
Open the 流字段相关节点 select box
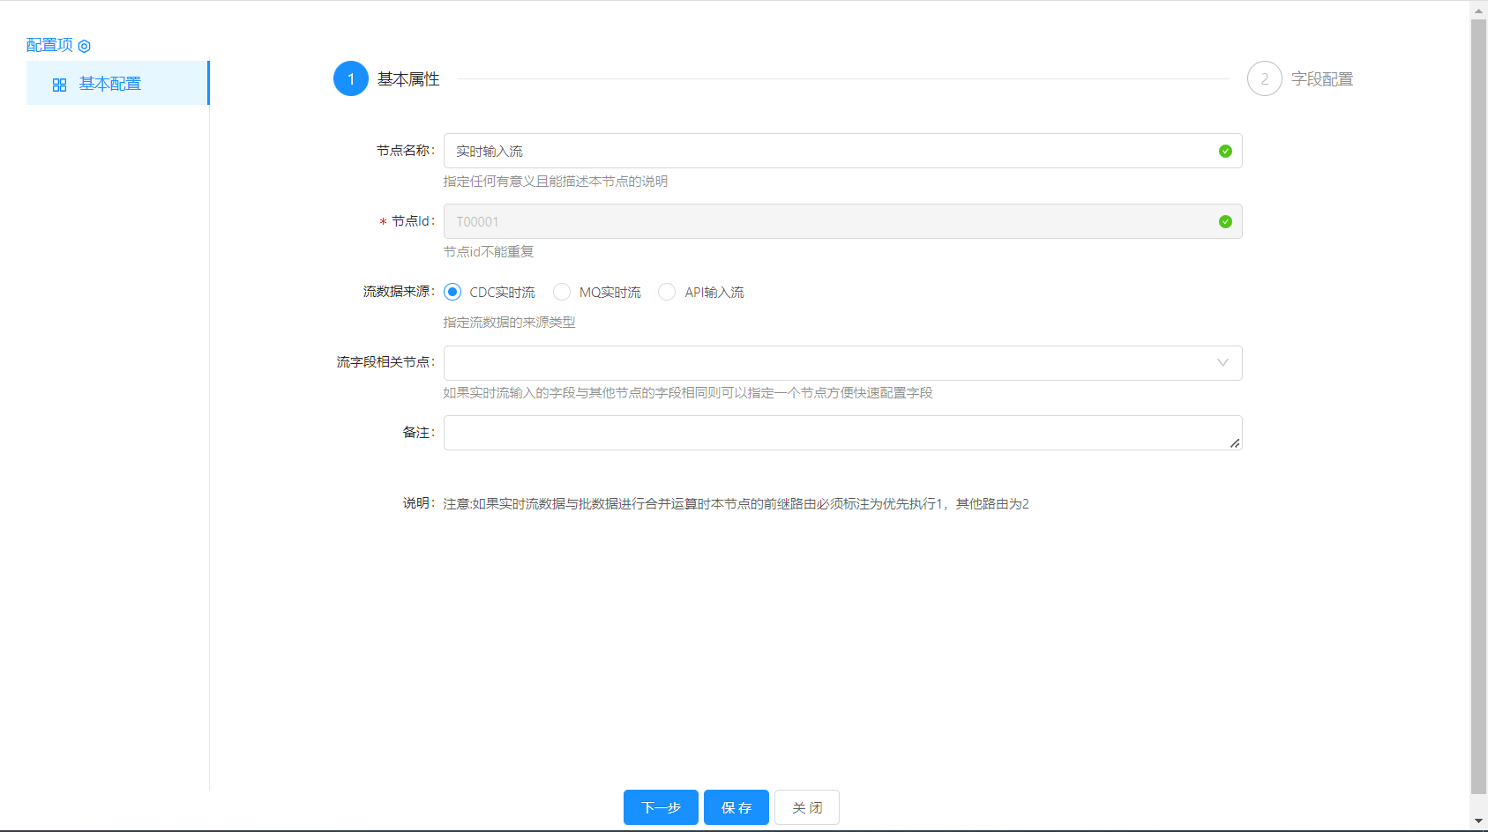(829, 363)
